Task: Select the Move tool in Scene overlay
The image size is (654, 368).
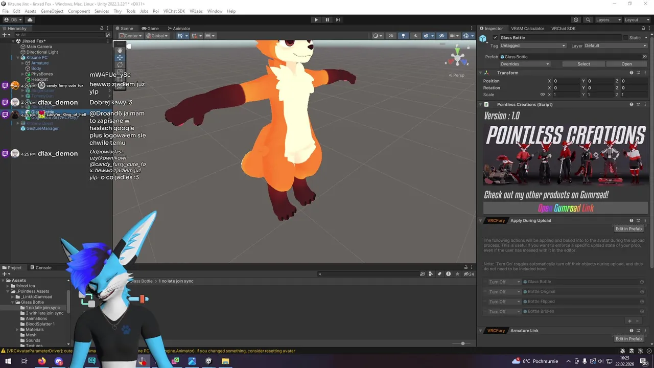Action: [120, 57]
